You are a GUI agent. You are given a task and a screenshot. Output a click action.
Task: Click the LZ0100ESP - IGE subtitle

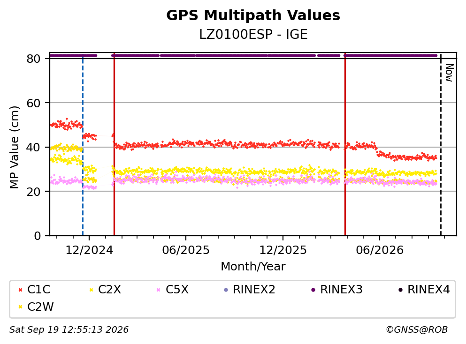pyautogui.click(x=253, y=34)
